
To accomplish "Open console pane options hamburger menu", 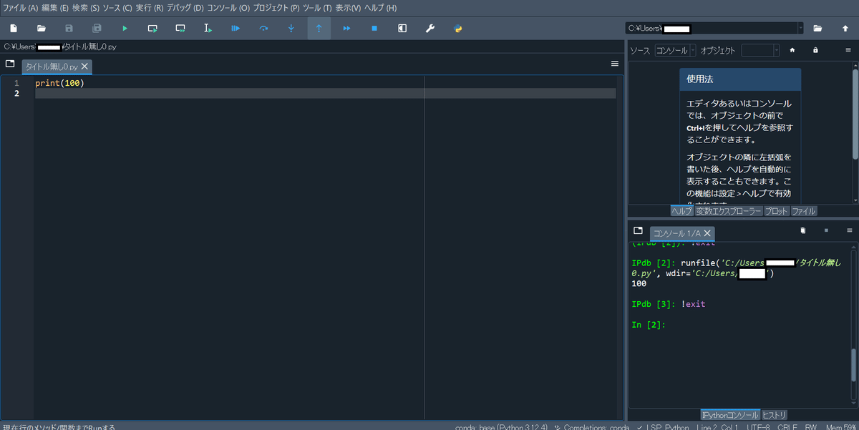I will point(850,230).
